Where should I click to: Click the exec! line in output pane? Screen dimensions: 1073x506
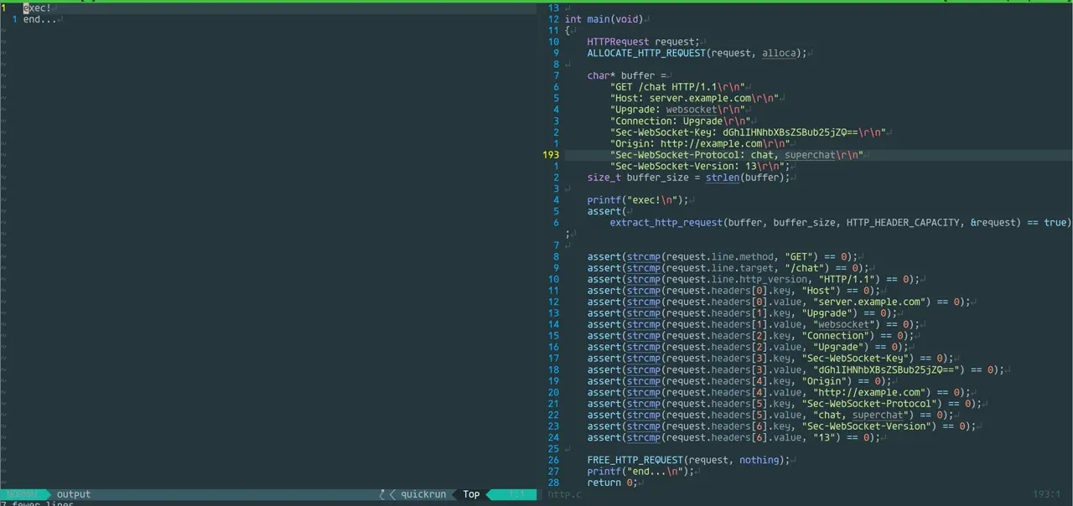tap(37, 8)
